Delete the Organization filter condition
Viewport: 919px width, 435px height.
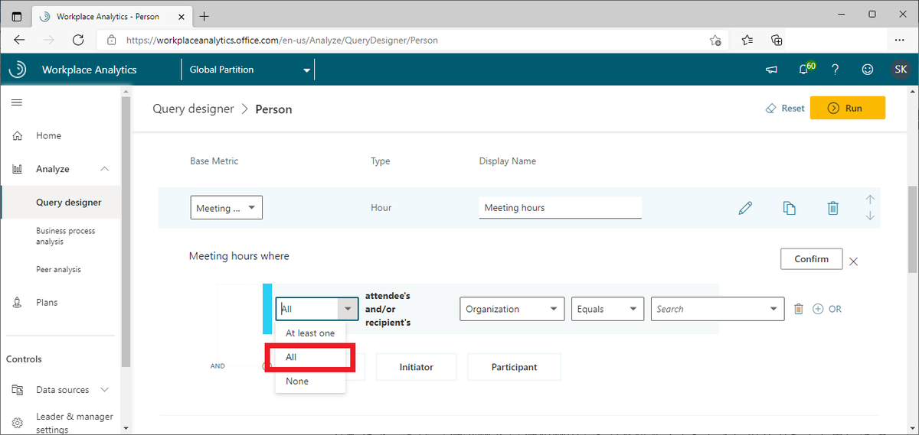(799, 309)
